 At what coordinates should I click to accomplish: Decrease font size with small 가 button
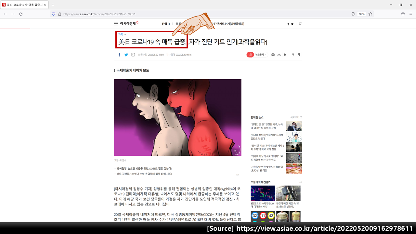(x=293, y=55)
